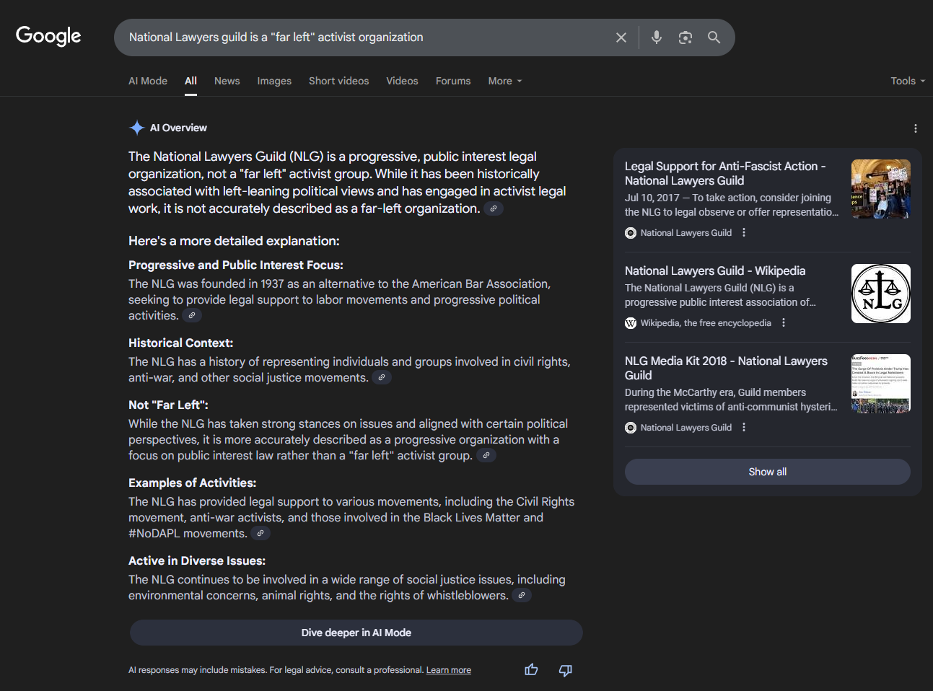Open source link after '#NoDAPL movements'
This screenshot has width=933, height=691.
(x=260, y=533)
